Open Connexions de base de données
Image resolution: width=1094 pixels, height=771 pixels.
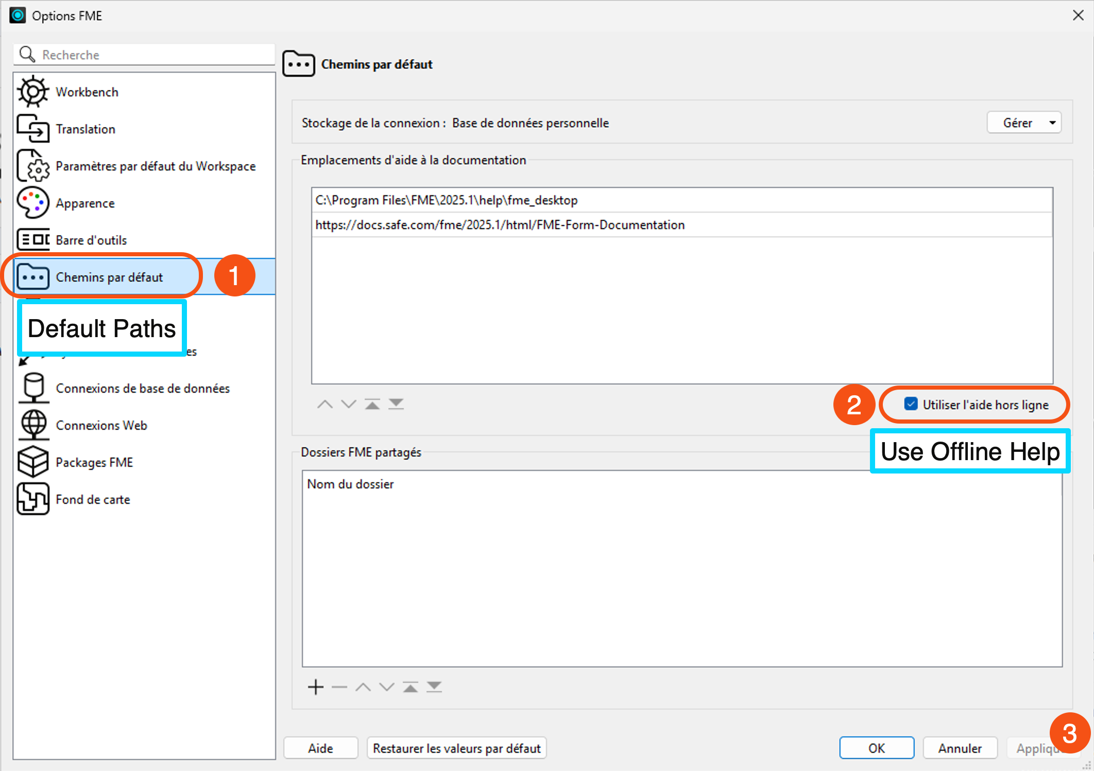(144, 388)
